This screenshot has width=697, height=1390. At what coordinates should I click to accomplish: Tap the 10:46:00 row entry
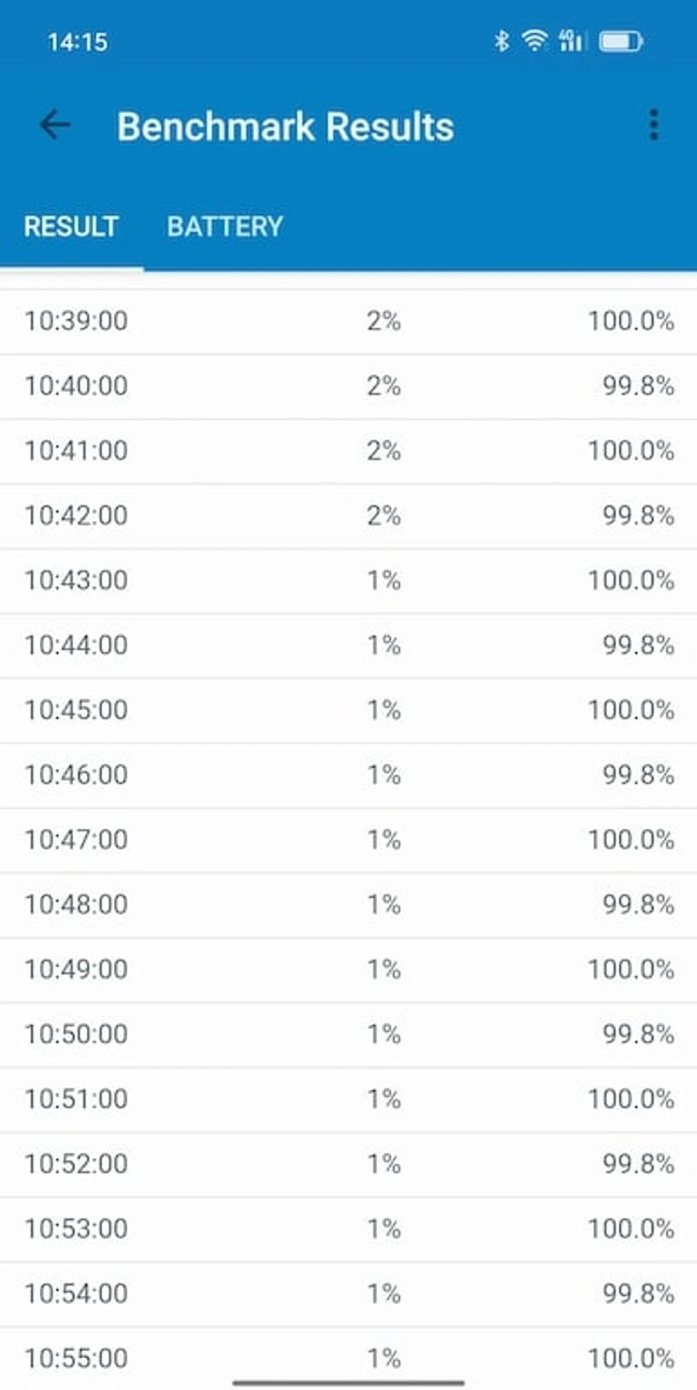point(348,775)
